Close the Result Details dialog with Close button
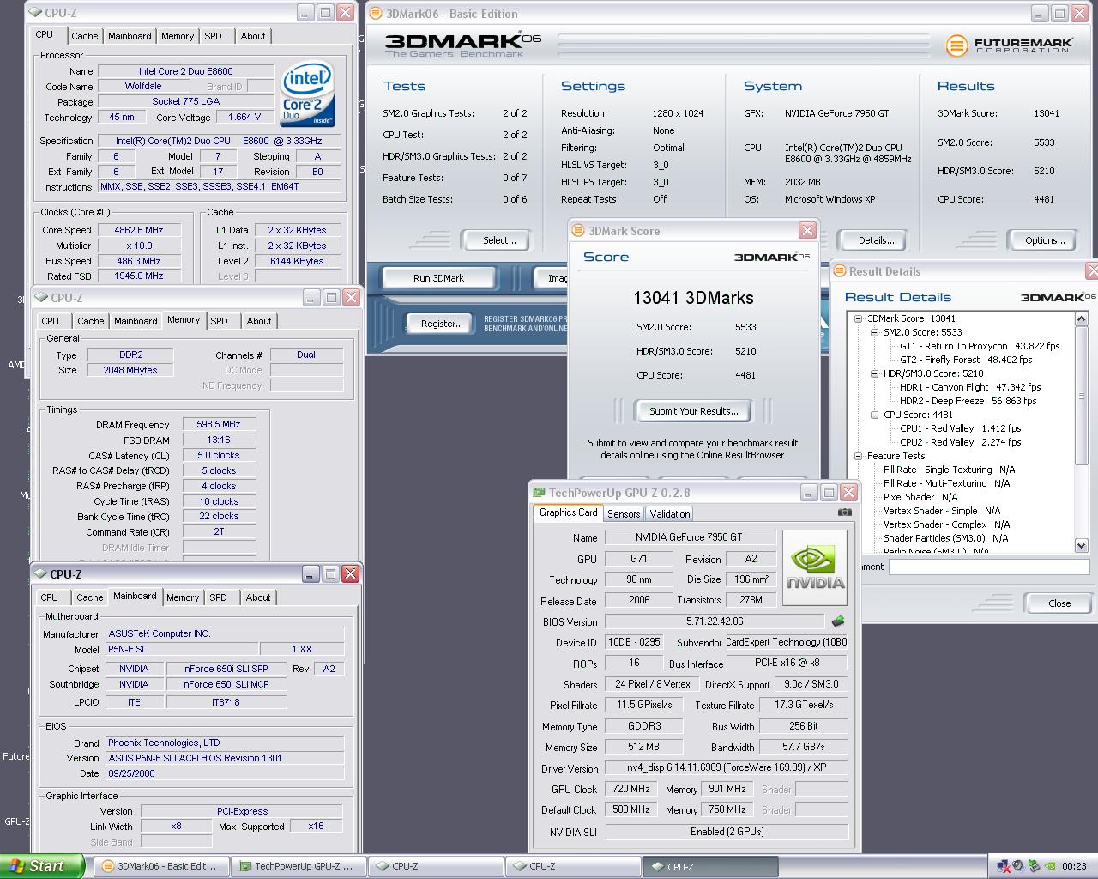 pyautogui.click(x=1059, y=603)
